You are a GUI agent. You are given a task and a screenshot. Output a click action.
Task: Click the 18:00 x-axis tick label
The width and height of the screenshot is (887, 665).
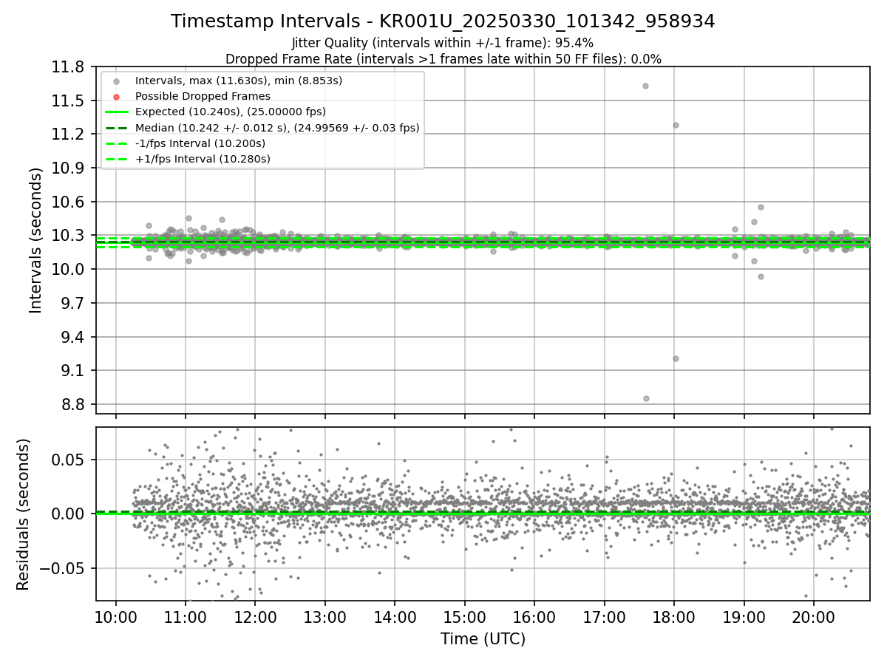[x=674, y=618]
